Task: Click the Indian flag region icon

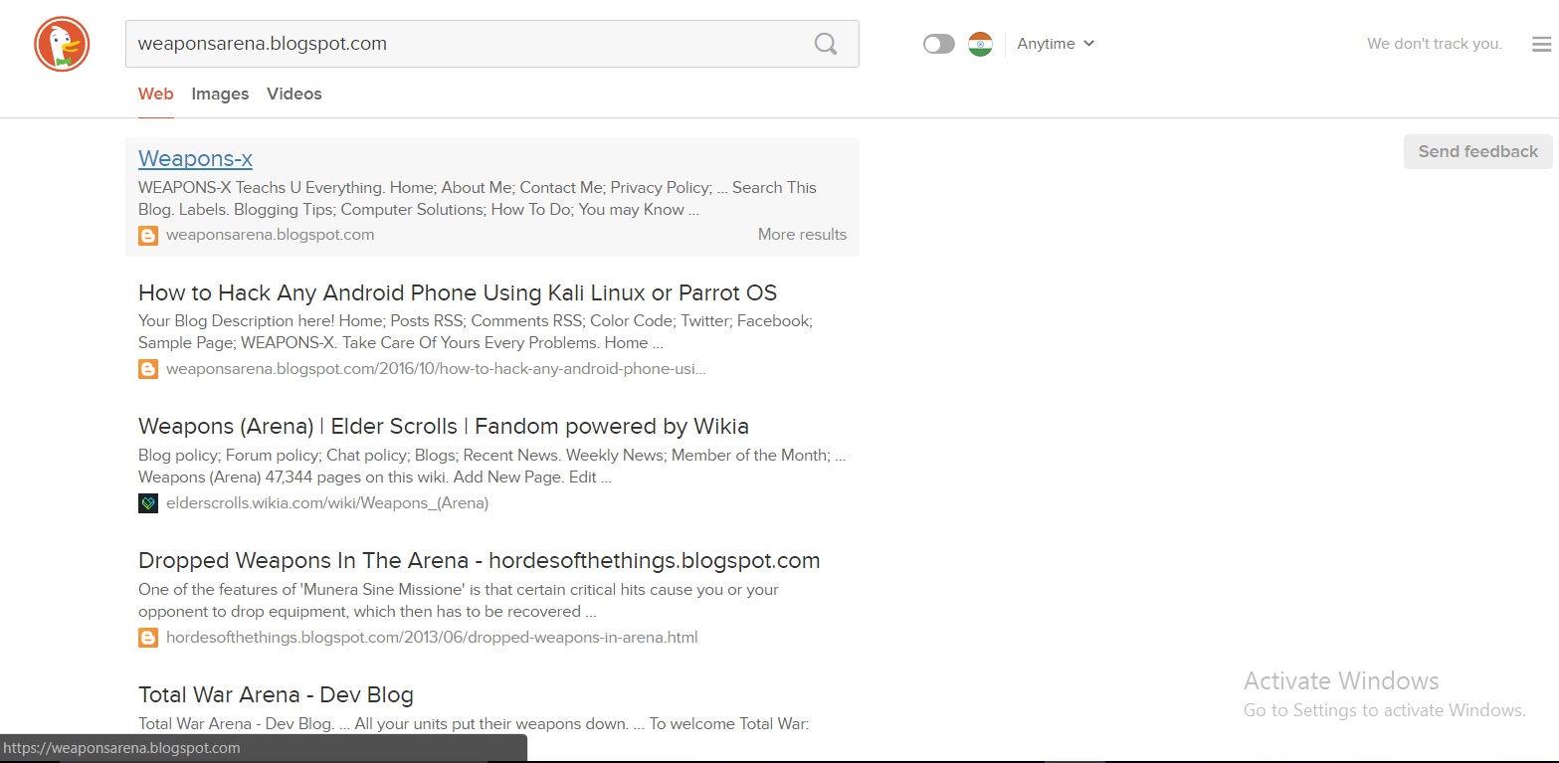Action: (980, 44)
